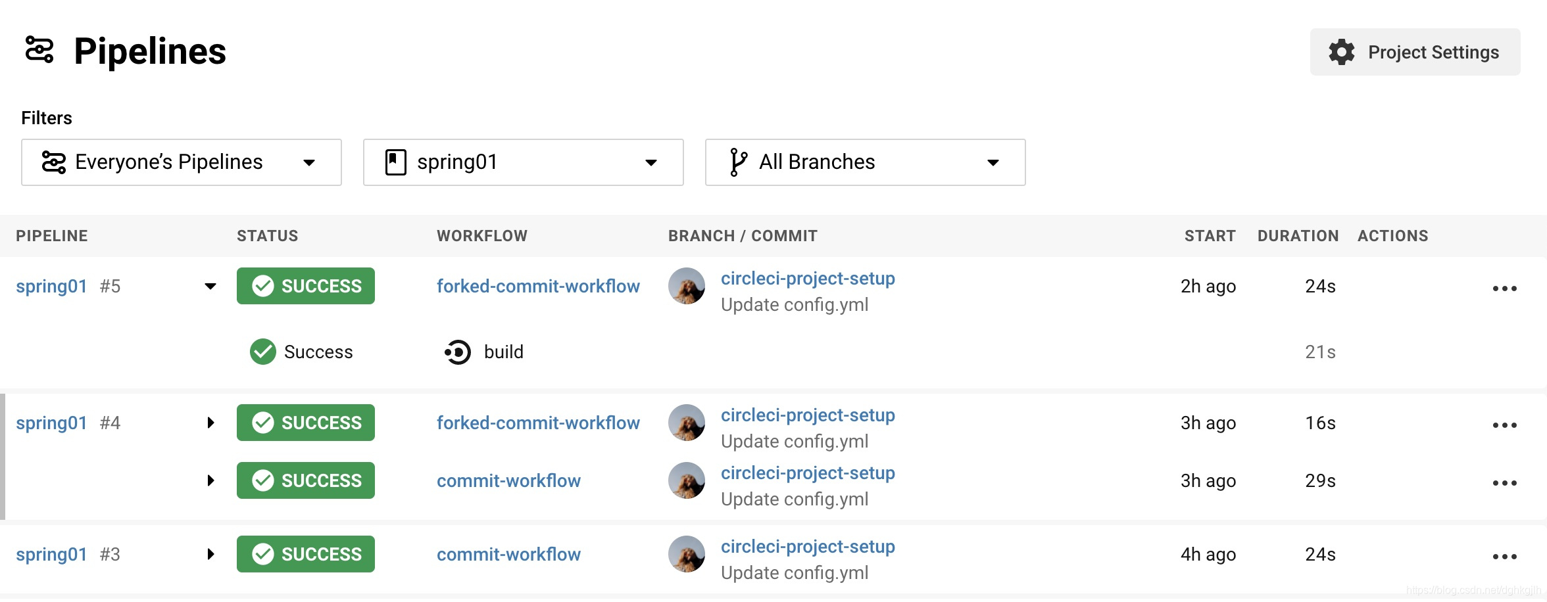Click the BRANCH / COMMIT column header
This screenshot has height=602, width=1547.
tap(743, 236)
